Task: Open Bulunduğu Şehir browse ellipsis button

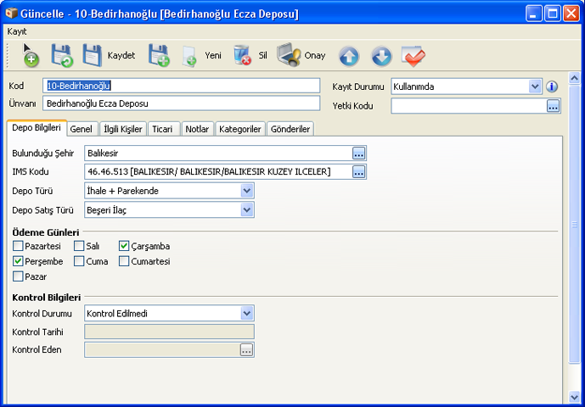Action: (358, 153)
